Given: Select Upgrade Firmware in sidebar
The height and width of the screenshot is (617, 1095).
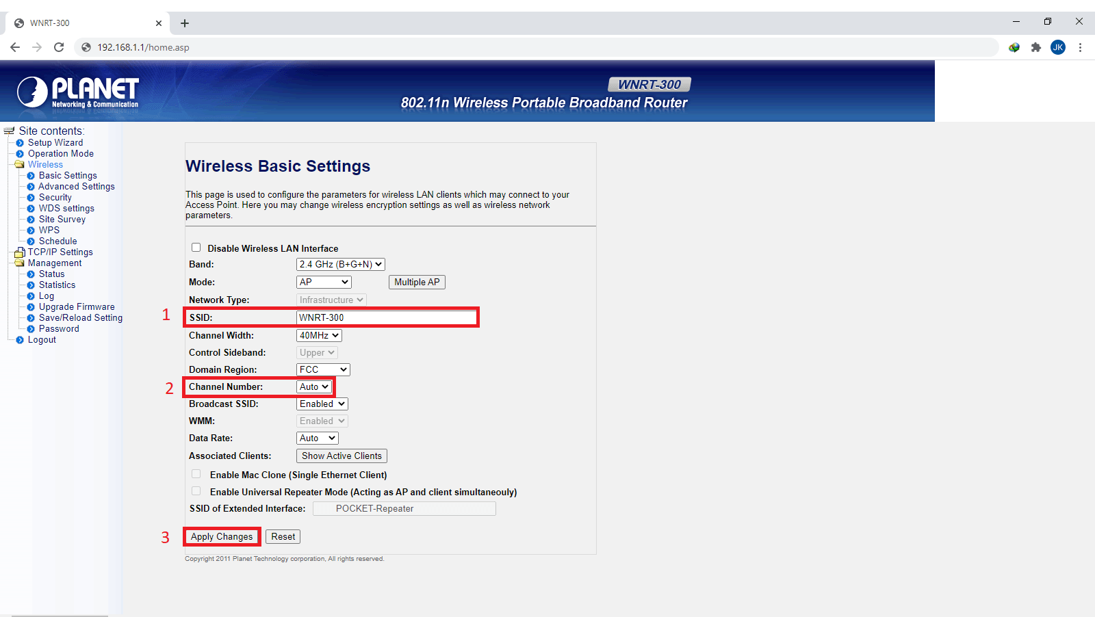Looking at the screenshot, I should click(77, 306).
